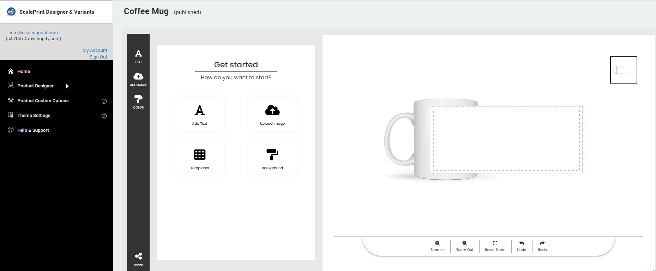Viewport: 656px width, 271px height.
Task: Click the info@scaleupprint.com email link
Action: point(34,32)
